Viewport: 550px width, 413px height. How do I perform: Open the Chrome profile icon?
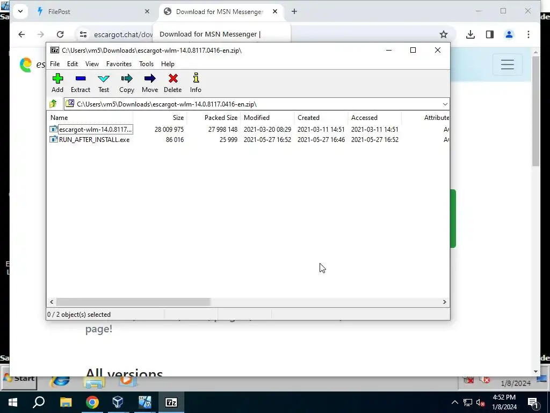point(509,34)
